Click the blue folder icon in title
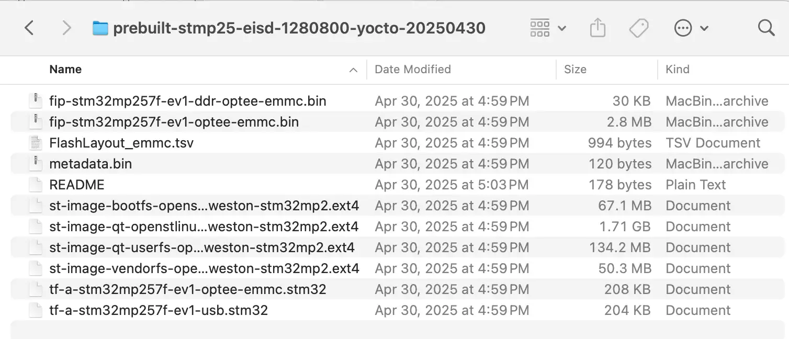 100,28
